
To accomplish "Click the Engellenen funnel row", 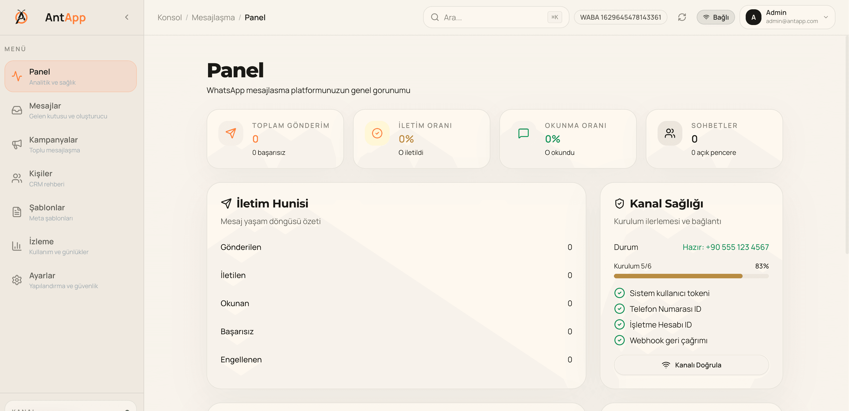I will click(396, 360).
